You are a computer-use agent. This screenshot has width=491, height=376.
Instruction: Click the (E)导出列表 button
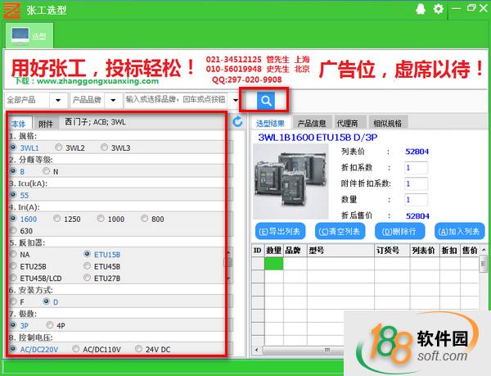(x=280, y=232)
